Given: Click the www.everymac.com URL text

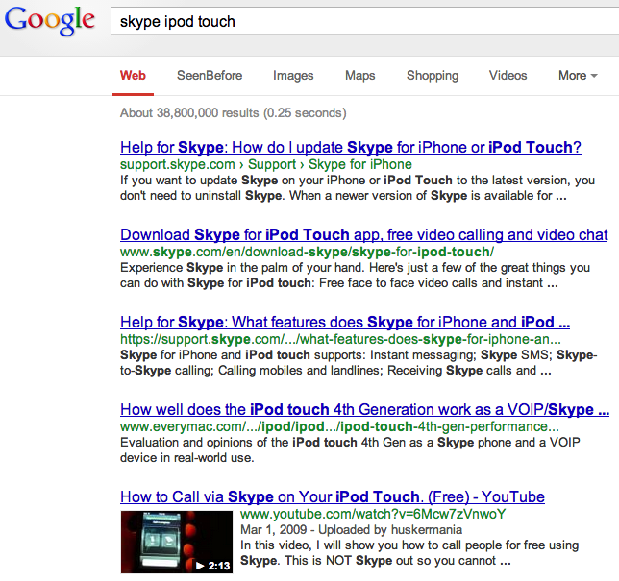Looking at the screenshot, I should pyautogui.click(x=339, y=426).
